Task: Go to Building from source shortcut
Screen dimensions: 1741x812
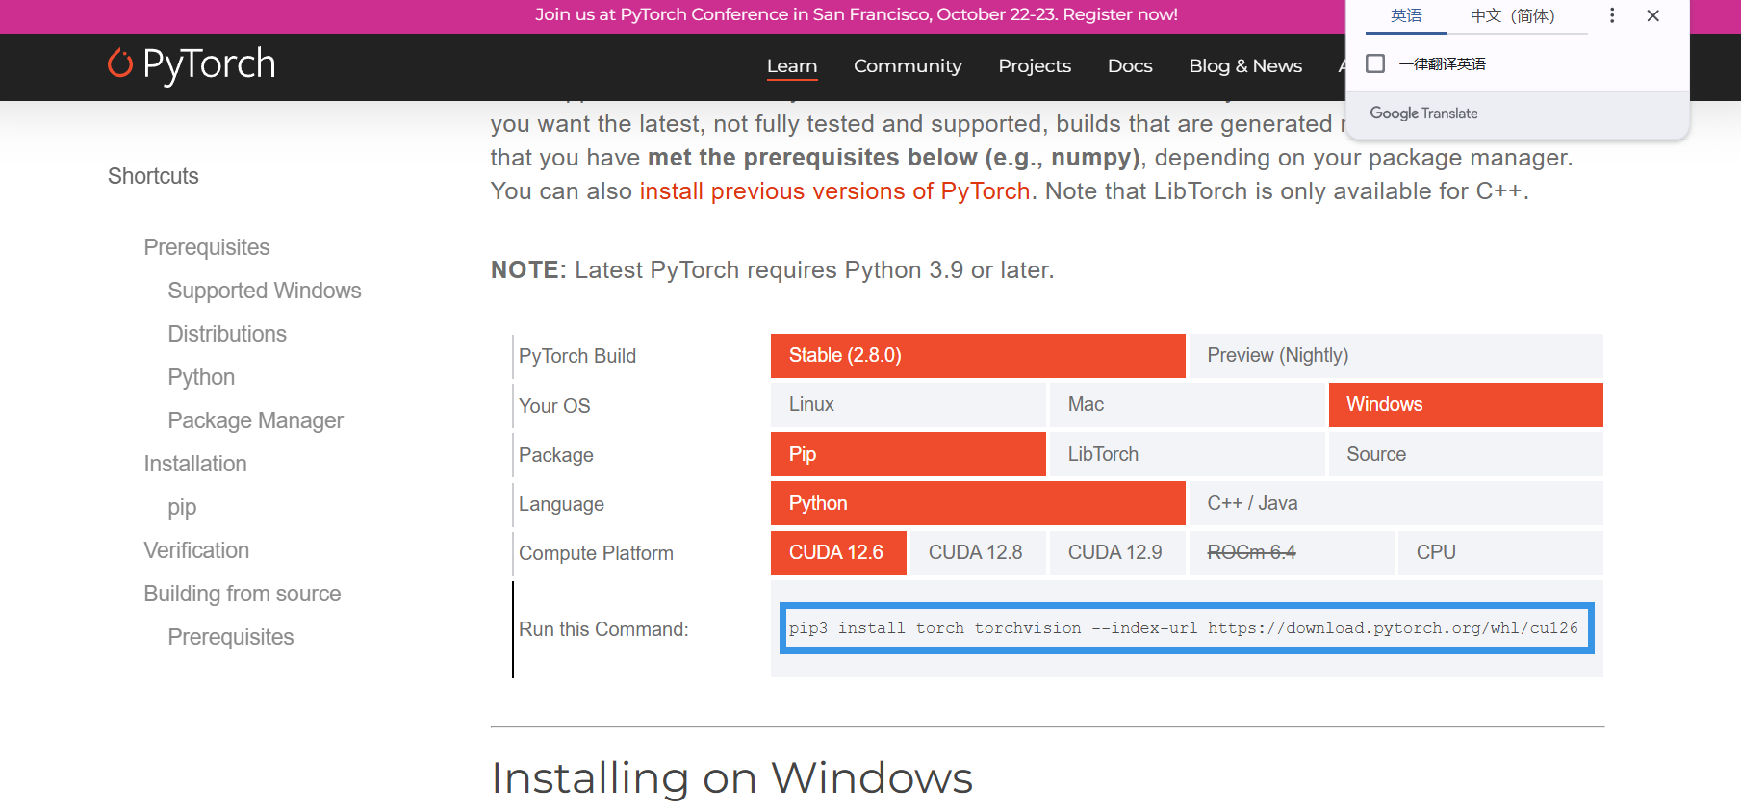Action: (x=243, y=594)
